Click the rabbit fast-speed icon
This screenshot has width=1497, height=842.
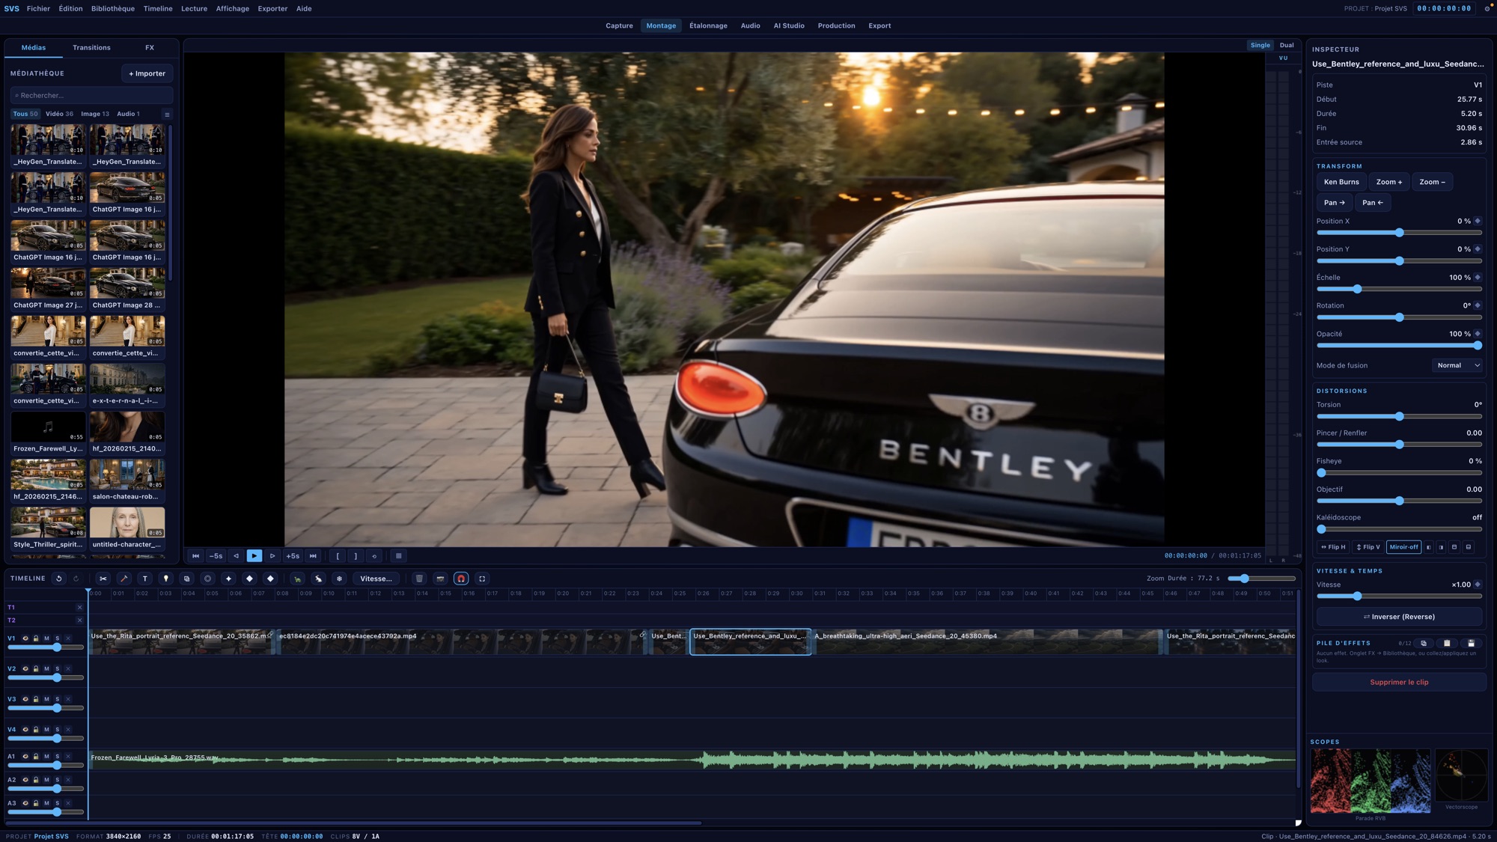(x=318, y=579)
